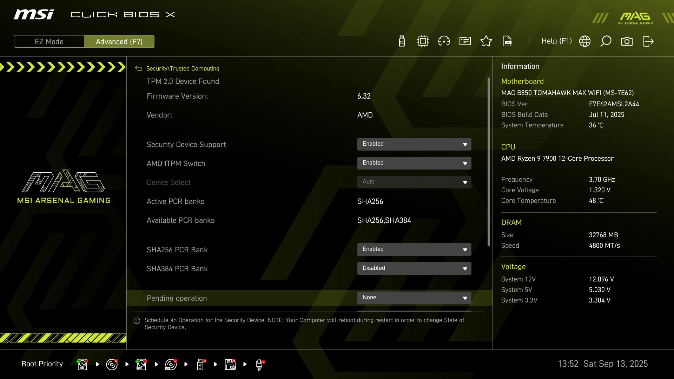This screenshot has height=379, width=674.
Task: Open the SHA384 PCR Bank dropdown
Action: coord(414,268)
